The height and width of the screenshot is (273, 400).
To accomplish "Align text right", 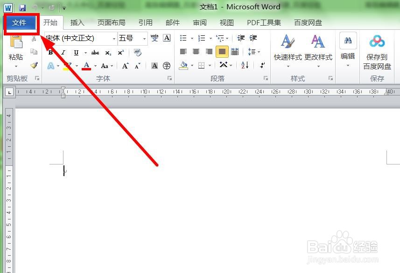I will point(209,52).
